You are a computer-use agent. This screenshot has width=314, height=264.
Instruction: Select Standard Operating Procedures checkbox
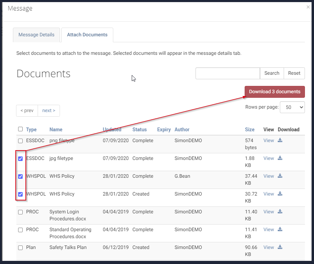(x=21, y=230)
